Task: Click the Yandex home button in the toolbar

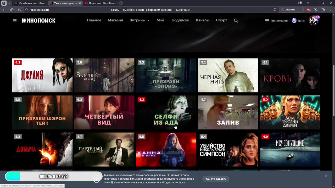Action: (x=12, y=10)
